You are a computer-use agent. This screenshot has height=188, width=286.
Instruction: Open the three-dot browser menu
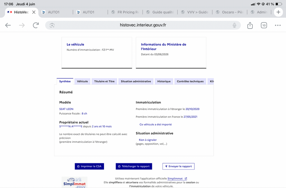[x=278, y=25]
